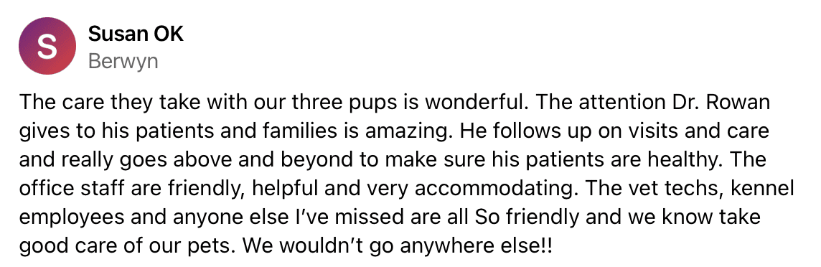Image resolution: width=821 pixels, height=267 pixels.
Task: Select the phrase "patients and families"
Action: pos(220,131)
